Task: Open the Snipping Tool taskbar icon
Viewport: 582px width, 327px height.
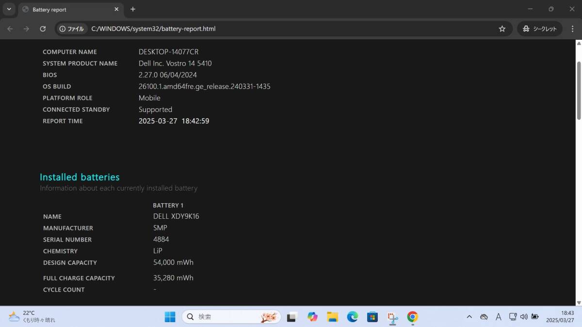Action: [392, 317]
